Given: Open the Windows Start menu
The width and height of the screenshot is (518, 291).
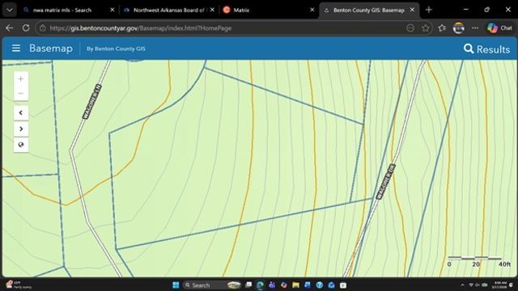Looking at the screenshot, I should 176,285.
